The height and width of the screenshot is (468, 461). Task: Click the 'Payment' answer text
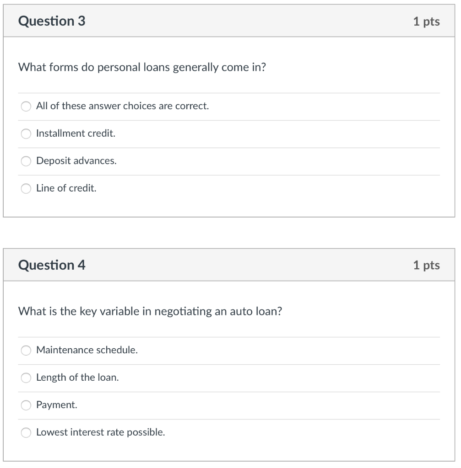[56, 405]
